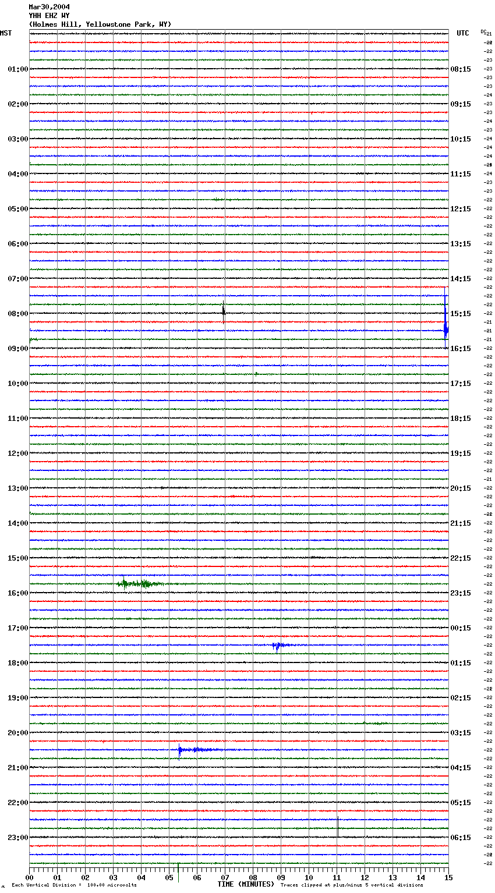Click the '15:00' MST time label
495x893 pixels.
[18, 558]
